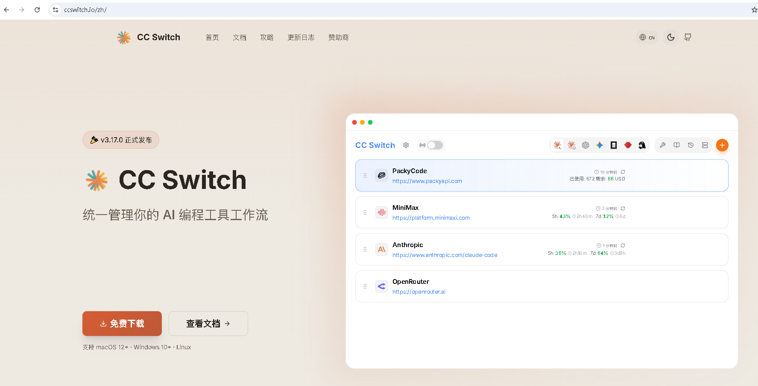This screenshot has height=386, width=758.
Task: Open the packyapi.com link
Action: click(x=427, y=181)
